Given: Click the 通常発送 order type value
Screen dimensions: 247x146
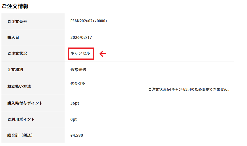Looking at the screenshot, I should 78,70.
